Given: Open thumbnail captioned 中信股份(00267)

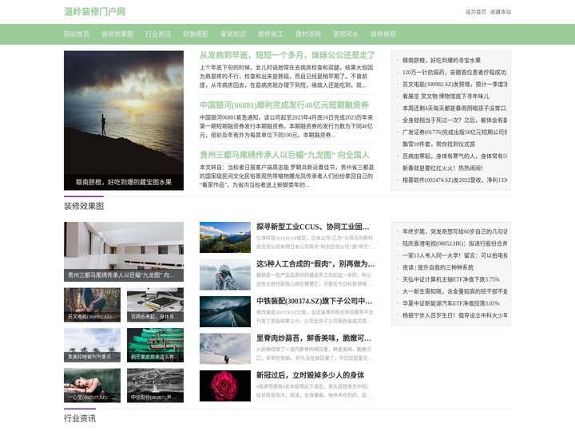Looking at the screenshot, I should [155, 386].
